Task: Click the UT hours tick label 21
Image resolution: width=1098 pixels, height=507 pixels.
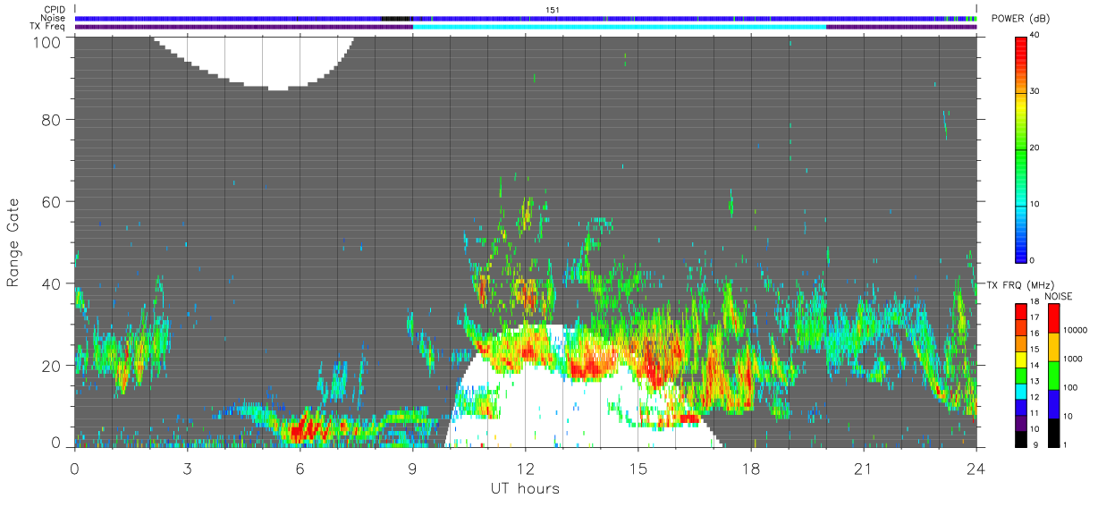Action: (863, 468)
